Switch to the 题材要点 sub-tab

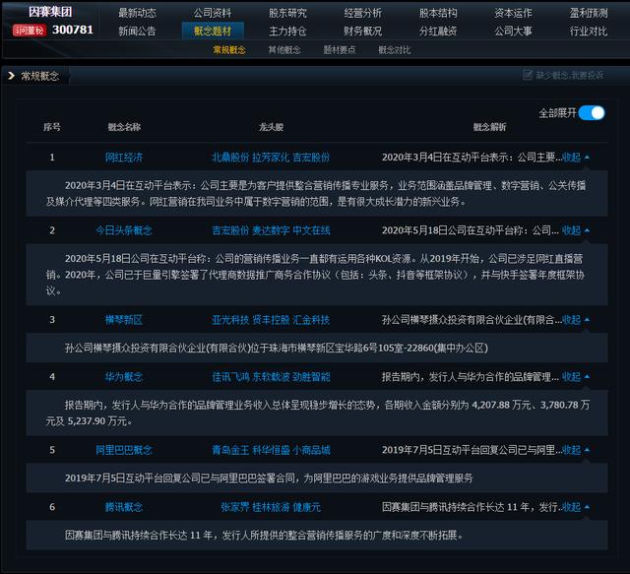pyautogui.click(x=339, y=50)
